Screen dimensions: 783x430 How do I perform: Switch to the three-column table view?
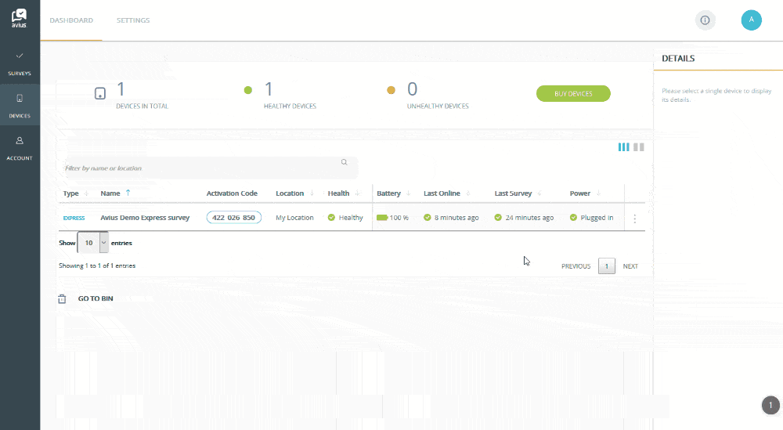tap(623, 147)
